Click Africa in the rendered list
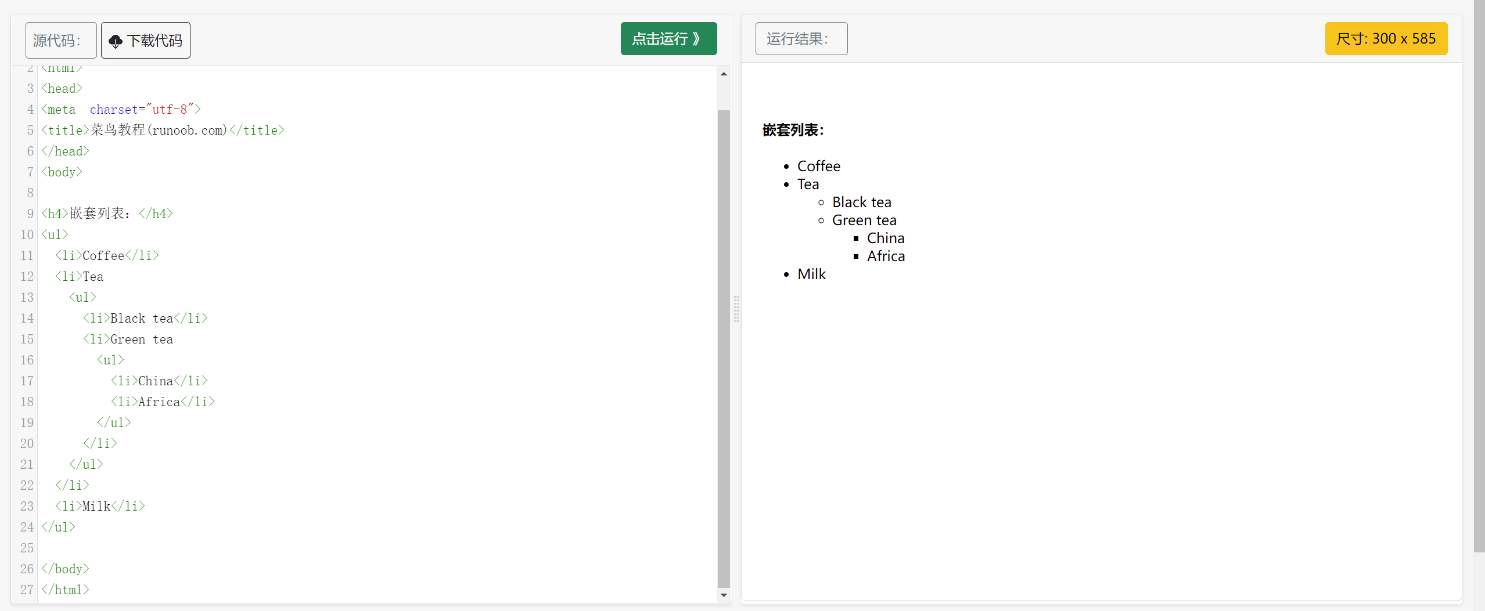 pyautogui.click(x=886, y=256)
